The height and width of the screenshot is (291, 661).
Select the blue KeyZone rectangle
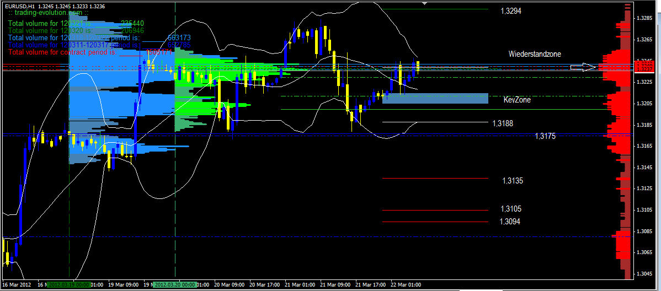(435, 99)
